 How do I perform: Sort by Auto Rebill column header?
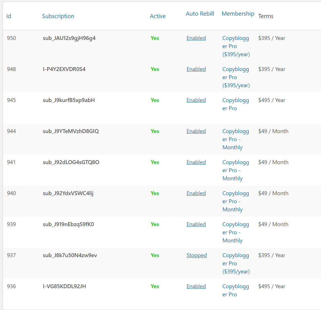pos(200,14)
